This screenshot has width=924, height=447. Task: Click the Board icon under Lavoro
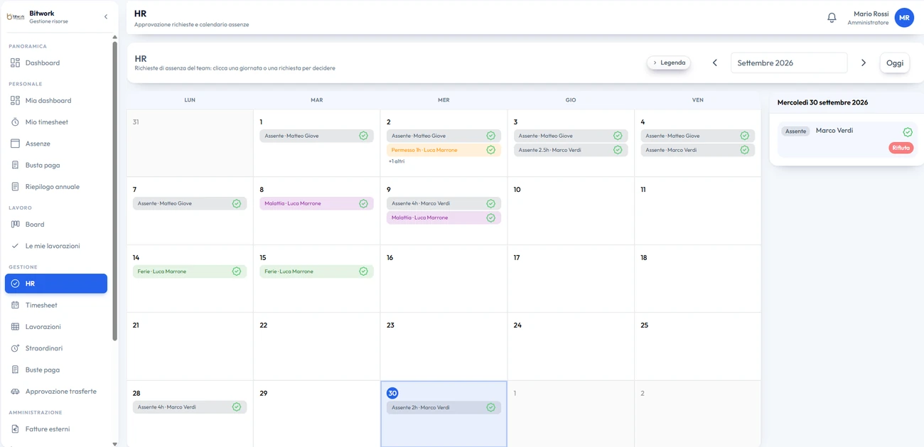(15, 225)
